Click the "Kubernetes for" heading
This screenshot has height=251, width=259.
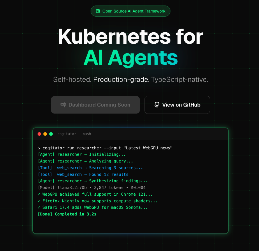click(x=131, y=36)
